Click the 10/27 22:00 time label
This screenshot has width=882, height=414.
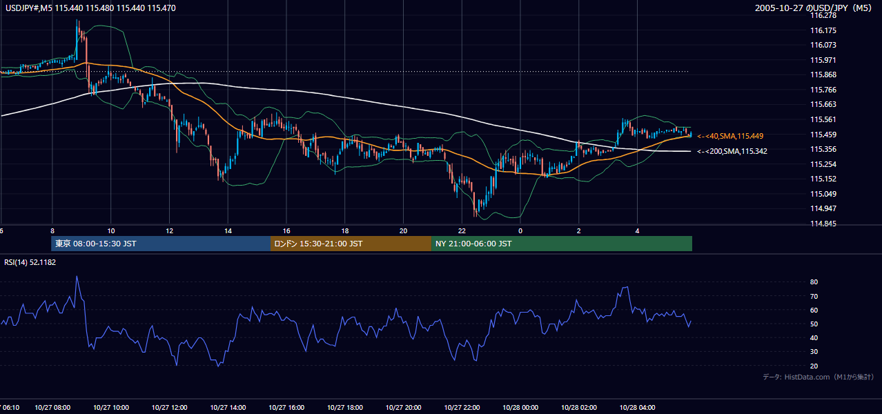click(x=462, y=408)
